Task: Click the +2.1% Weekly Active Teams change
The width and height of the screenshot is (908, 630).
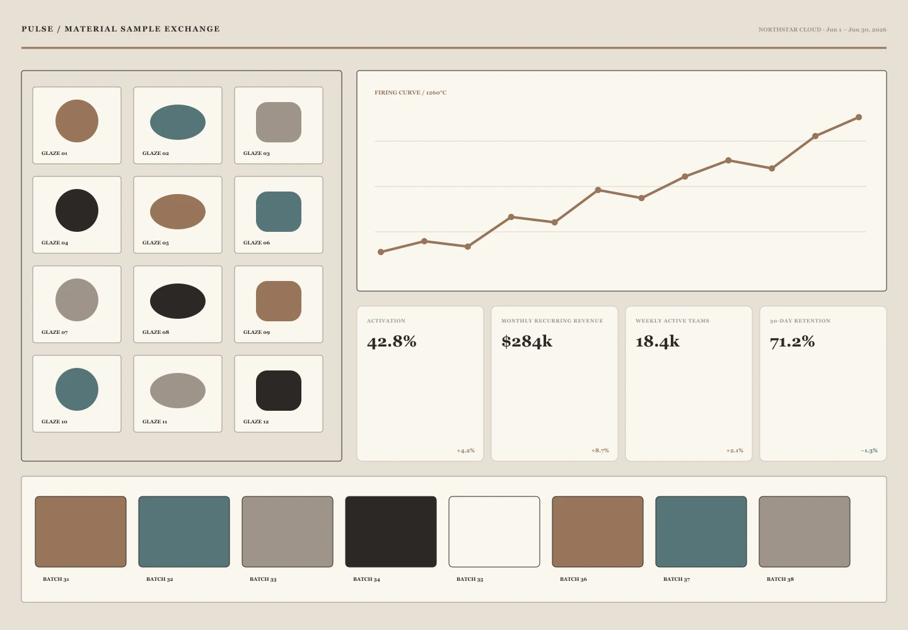Action: [x=735, y=450]
